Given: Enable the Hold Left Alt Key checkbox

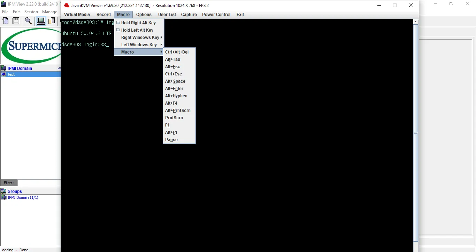Looking at the screenshot, I should pyautogui.click(x=118, y=30).
